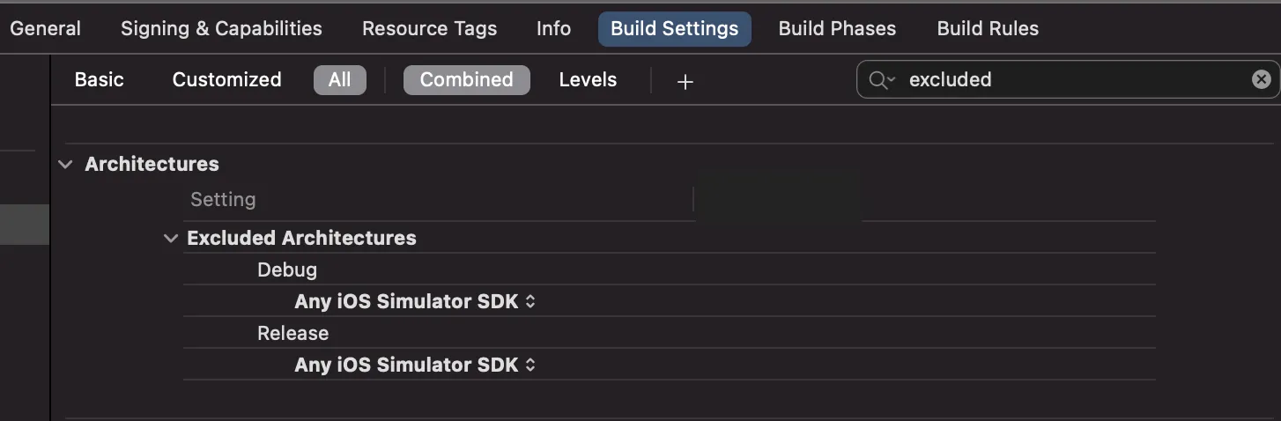Screen dimensions: 1281x421
Task: Switch to Combined view mode
Action: click(x=466, y=79)
